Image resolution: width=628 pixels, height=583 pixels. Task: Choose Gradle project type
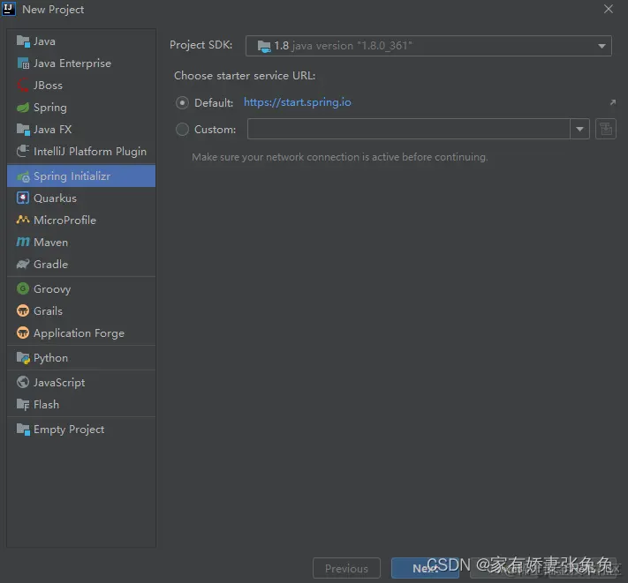click(81, 264)
